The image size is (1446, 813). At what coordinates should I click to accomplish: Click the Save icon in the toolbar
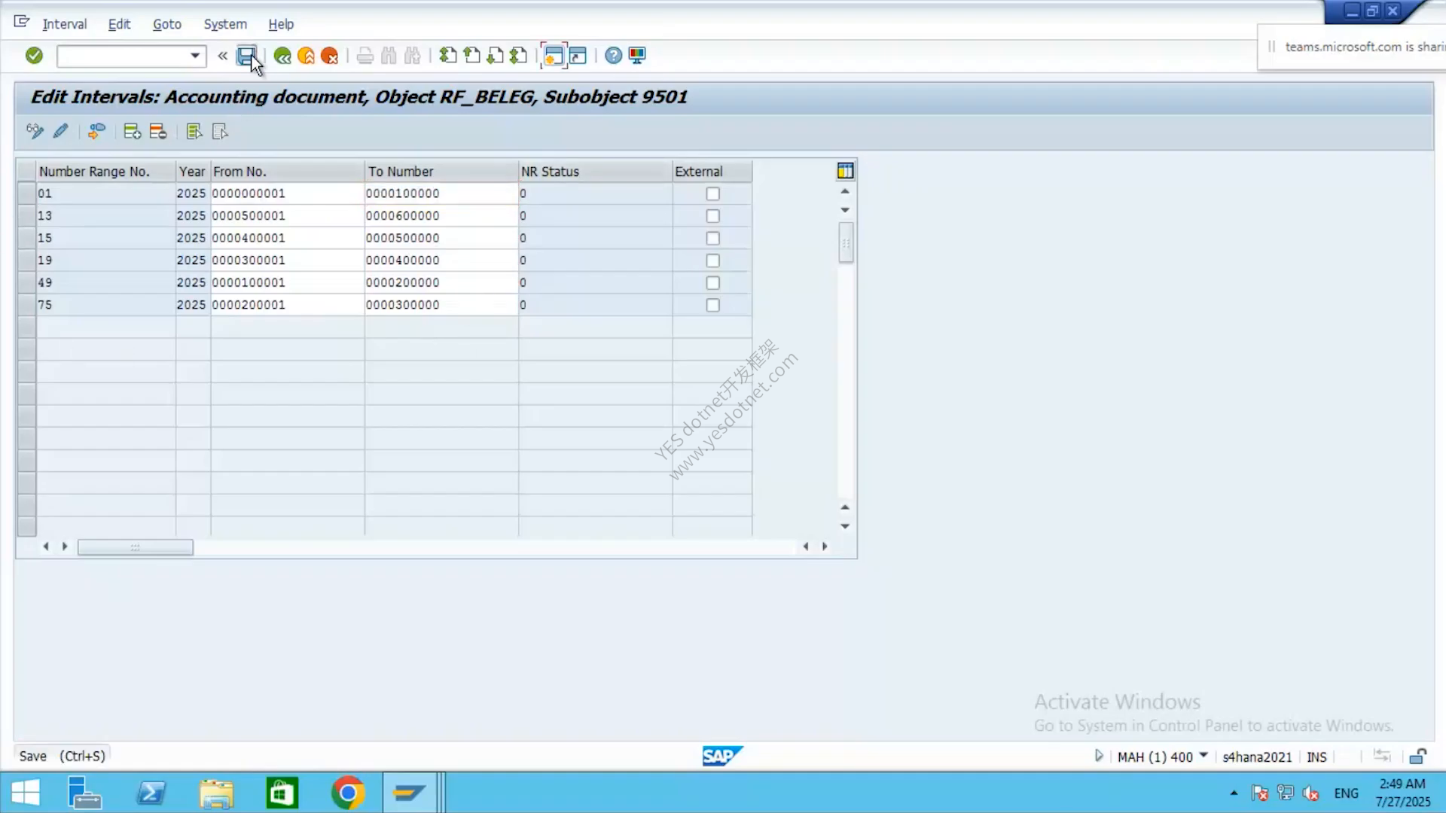click(x=246, y=56)
